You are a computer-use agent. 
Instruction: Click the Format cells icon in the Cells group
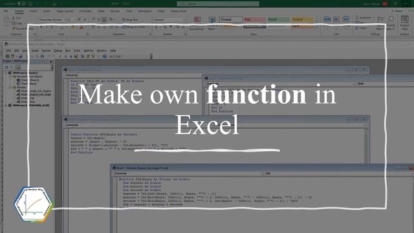click(x=346, y=19)
